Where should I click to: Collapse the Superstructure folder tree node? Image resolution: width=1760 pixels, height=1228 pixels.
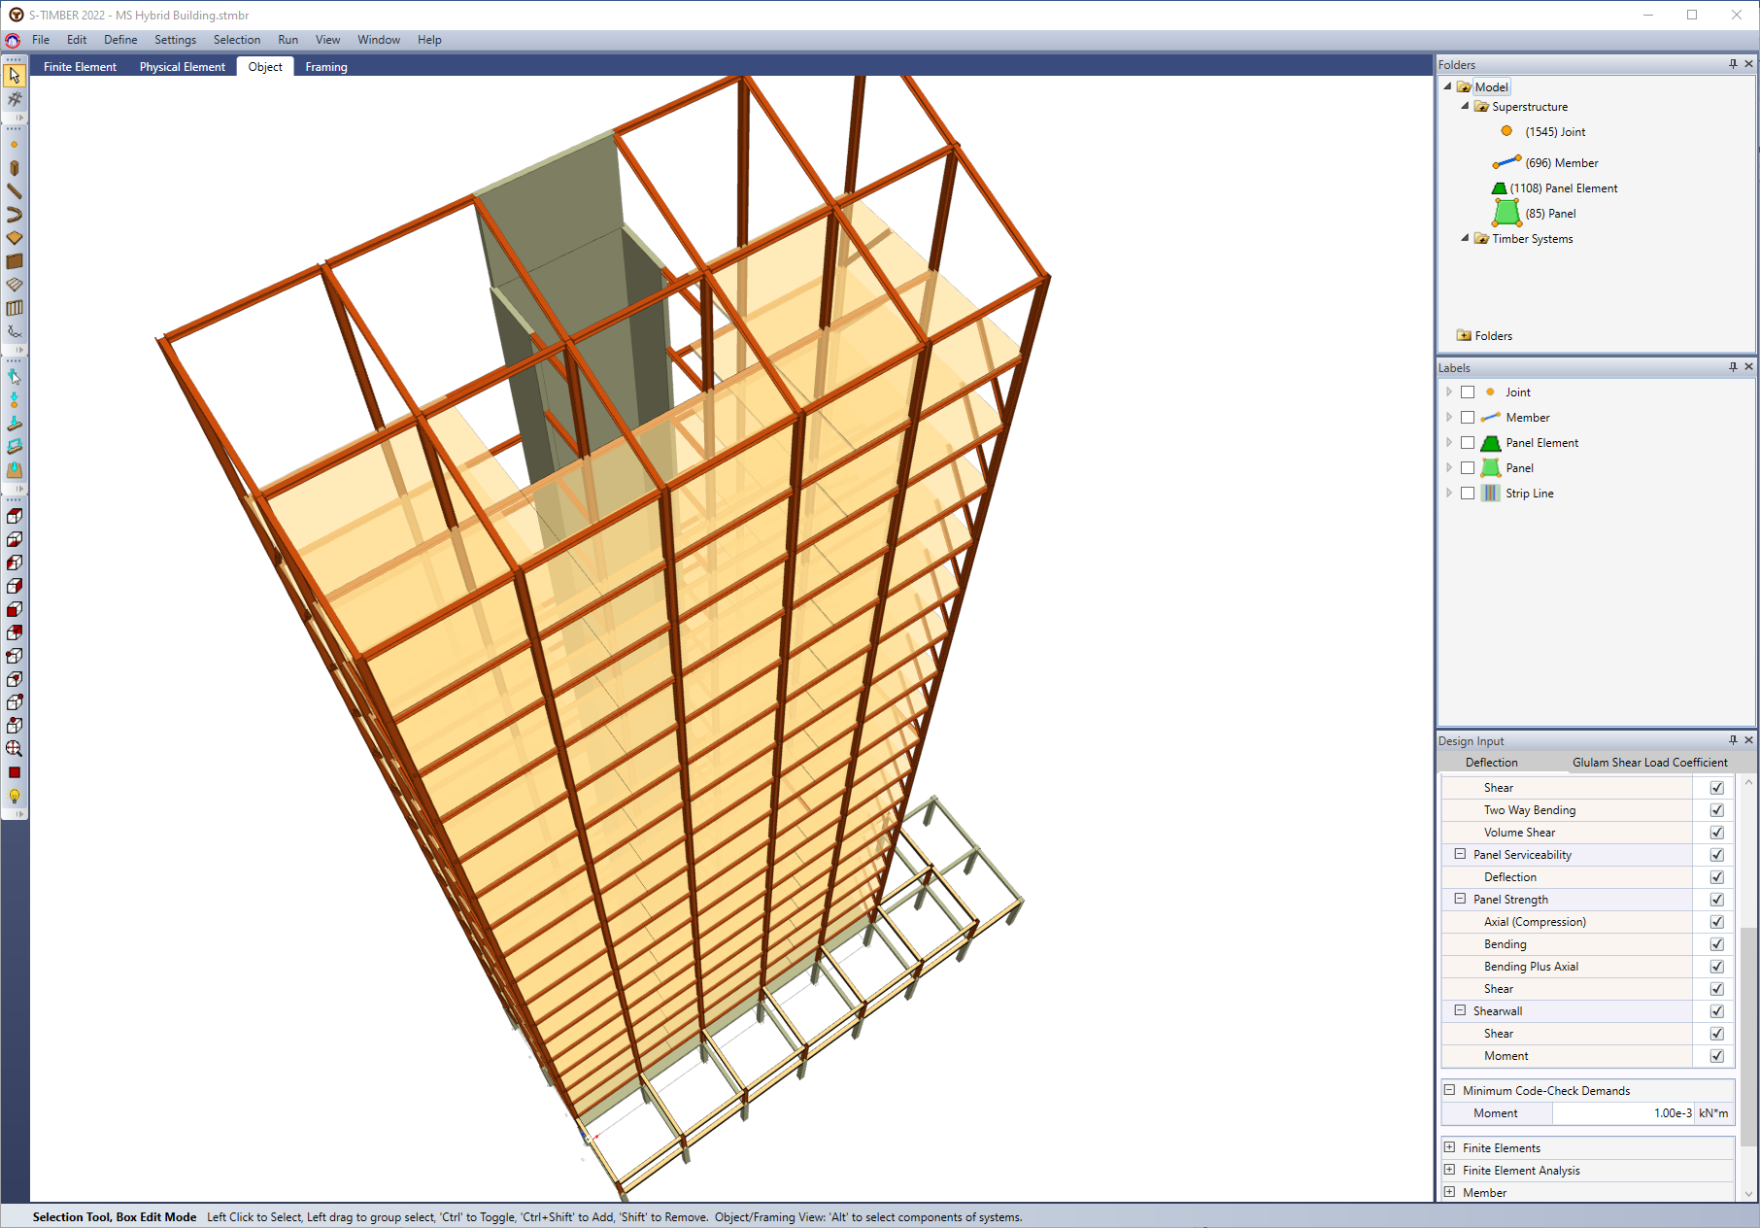coord(1465,107)
